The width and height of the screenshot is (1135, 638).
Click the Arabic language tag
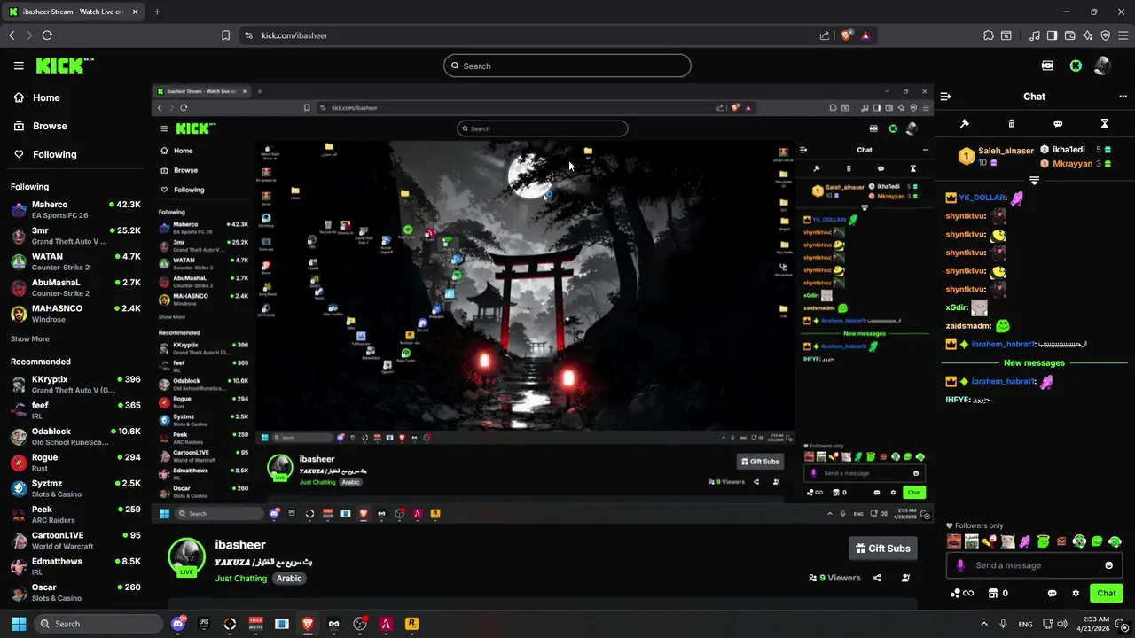coord(289,579)
